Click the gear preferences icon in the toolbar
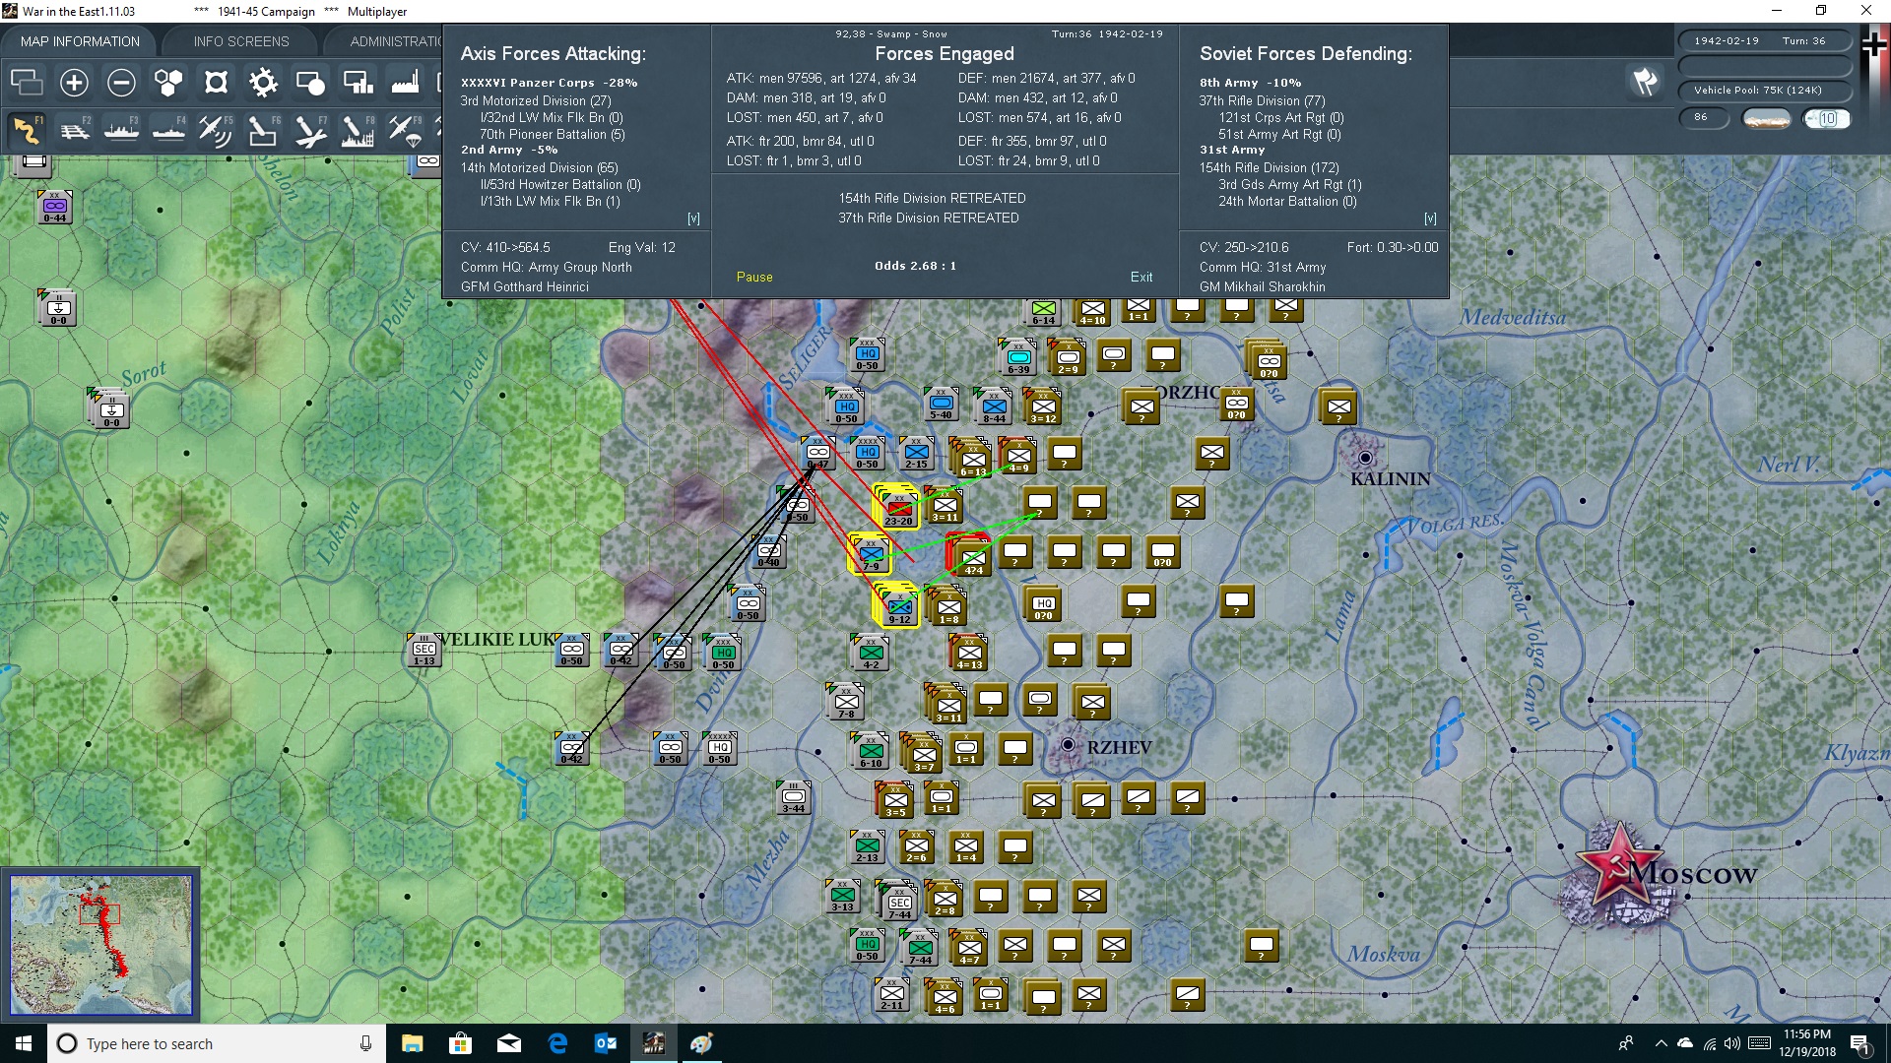 [263, 83]
